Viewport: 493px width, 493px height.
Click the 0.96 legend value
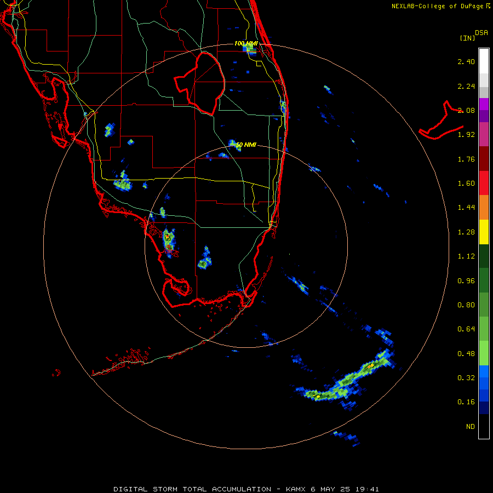466,281
